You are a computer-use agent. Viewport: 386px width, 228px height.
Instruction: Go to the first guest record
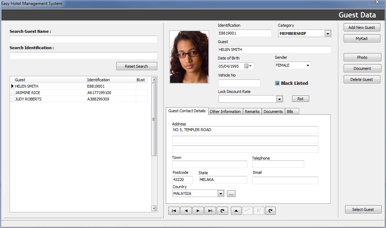coord(174,211)
